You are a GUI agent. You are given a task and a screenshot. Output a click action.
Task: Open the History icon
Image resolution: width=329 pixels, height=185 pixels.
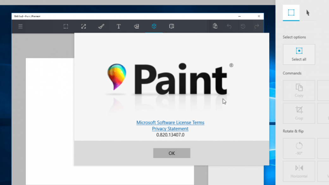[243, 27]
